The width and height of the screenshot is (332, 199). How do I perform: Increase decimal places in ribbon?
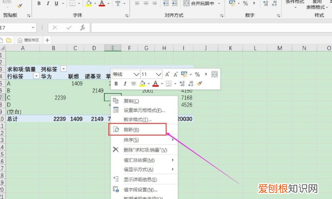click(x=265, y=3)
